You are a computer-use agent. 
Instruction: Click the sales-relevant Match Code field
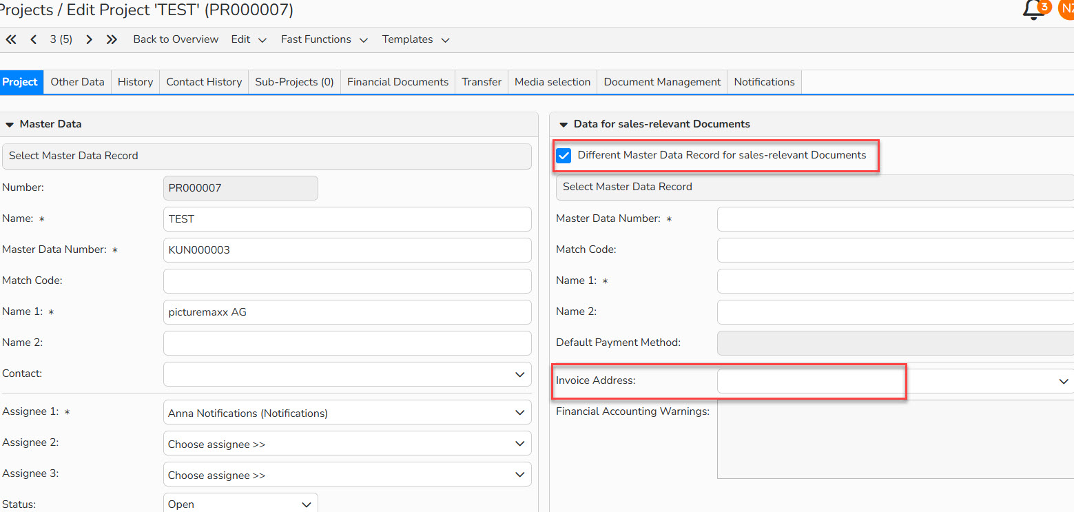pos(896,250)
